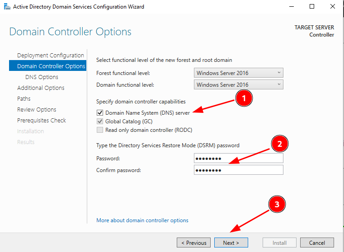Viewport: 344px width, 252px height.
Task: Click the wizard app icon in title bar
Action: pos(7,7)
